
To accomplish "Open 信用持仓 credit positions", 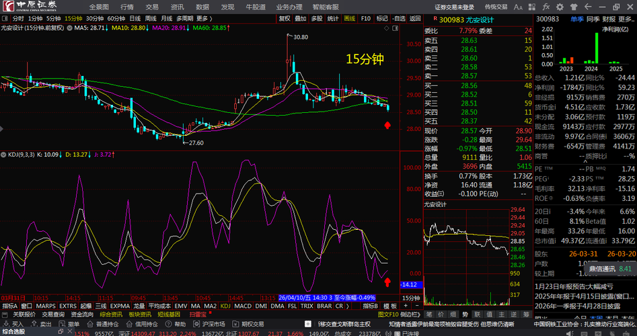I will tap(142, 324).
